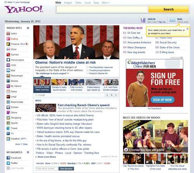Click the My Favorites settings gear

click(28, 152)
